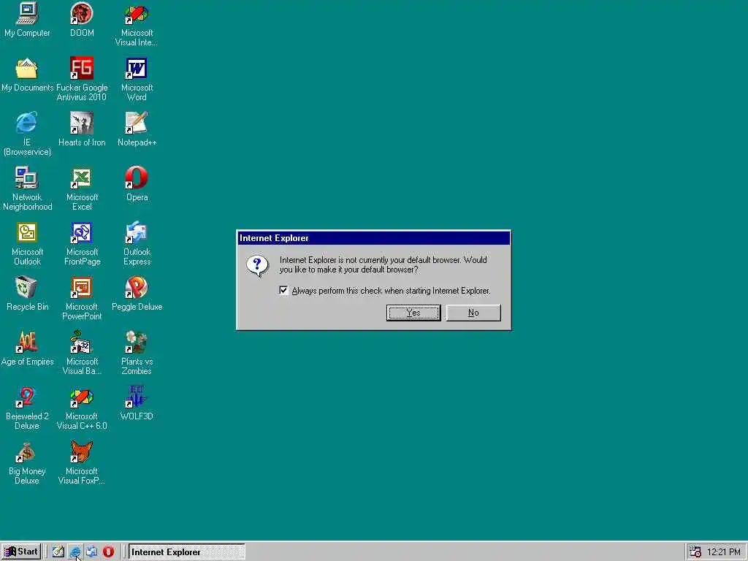Launch Internet Explorer from quick launch

[75, 552]
